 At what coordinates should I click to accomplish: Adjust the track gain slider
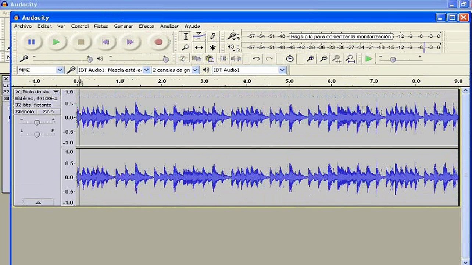(37, 122)
